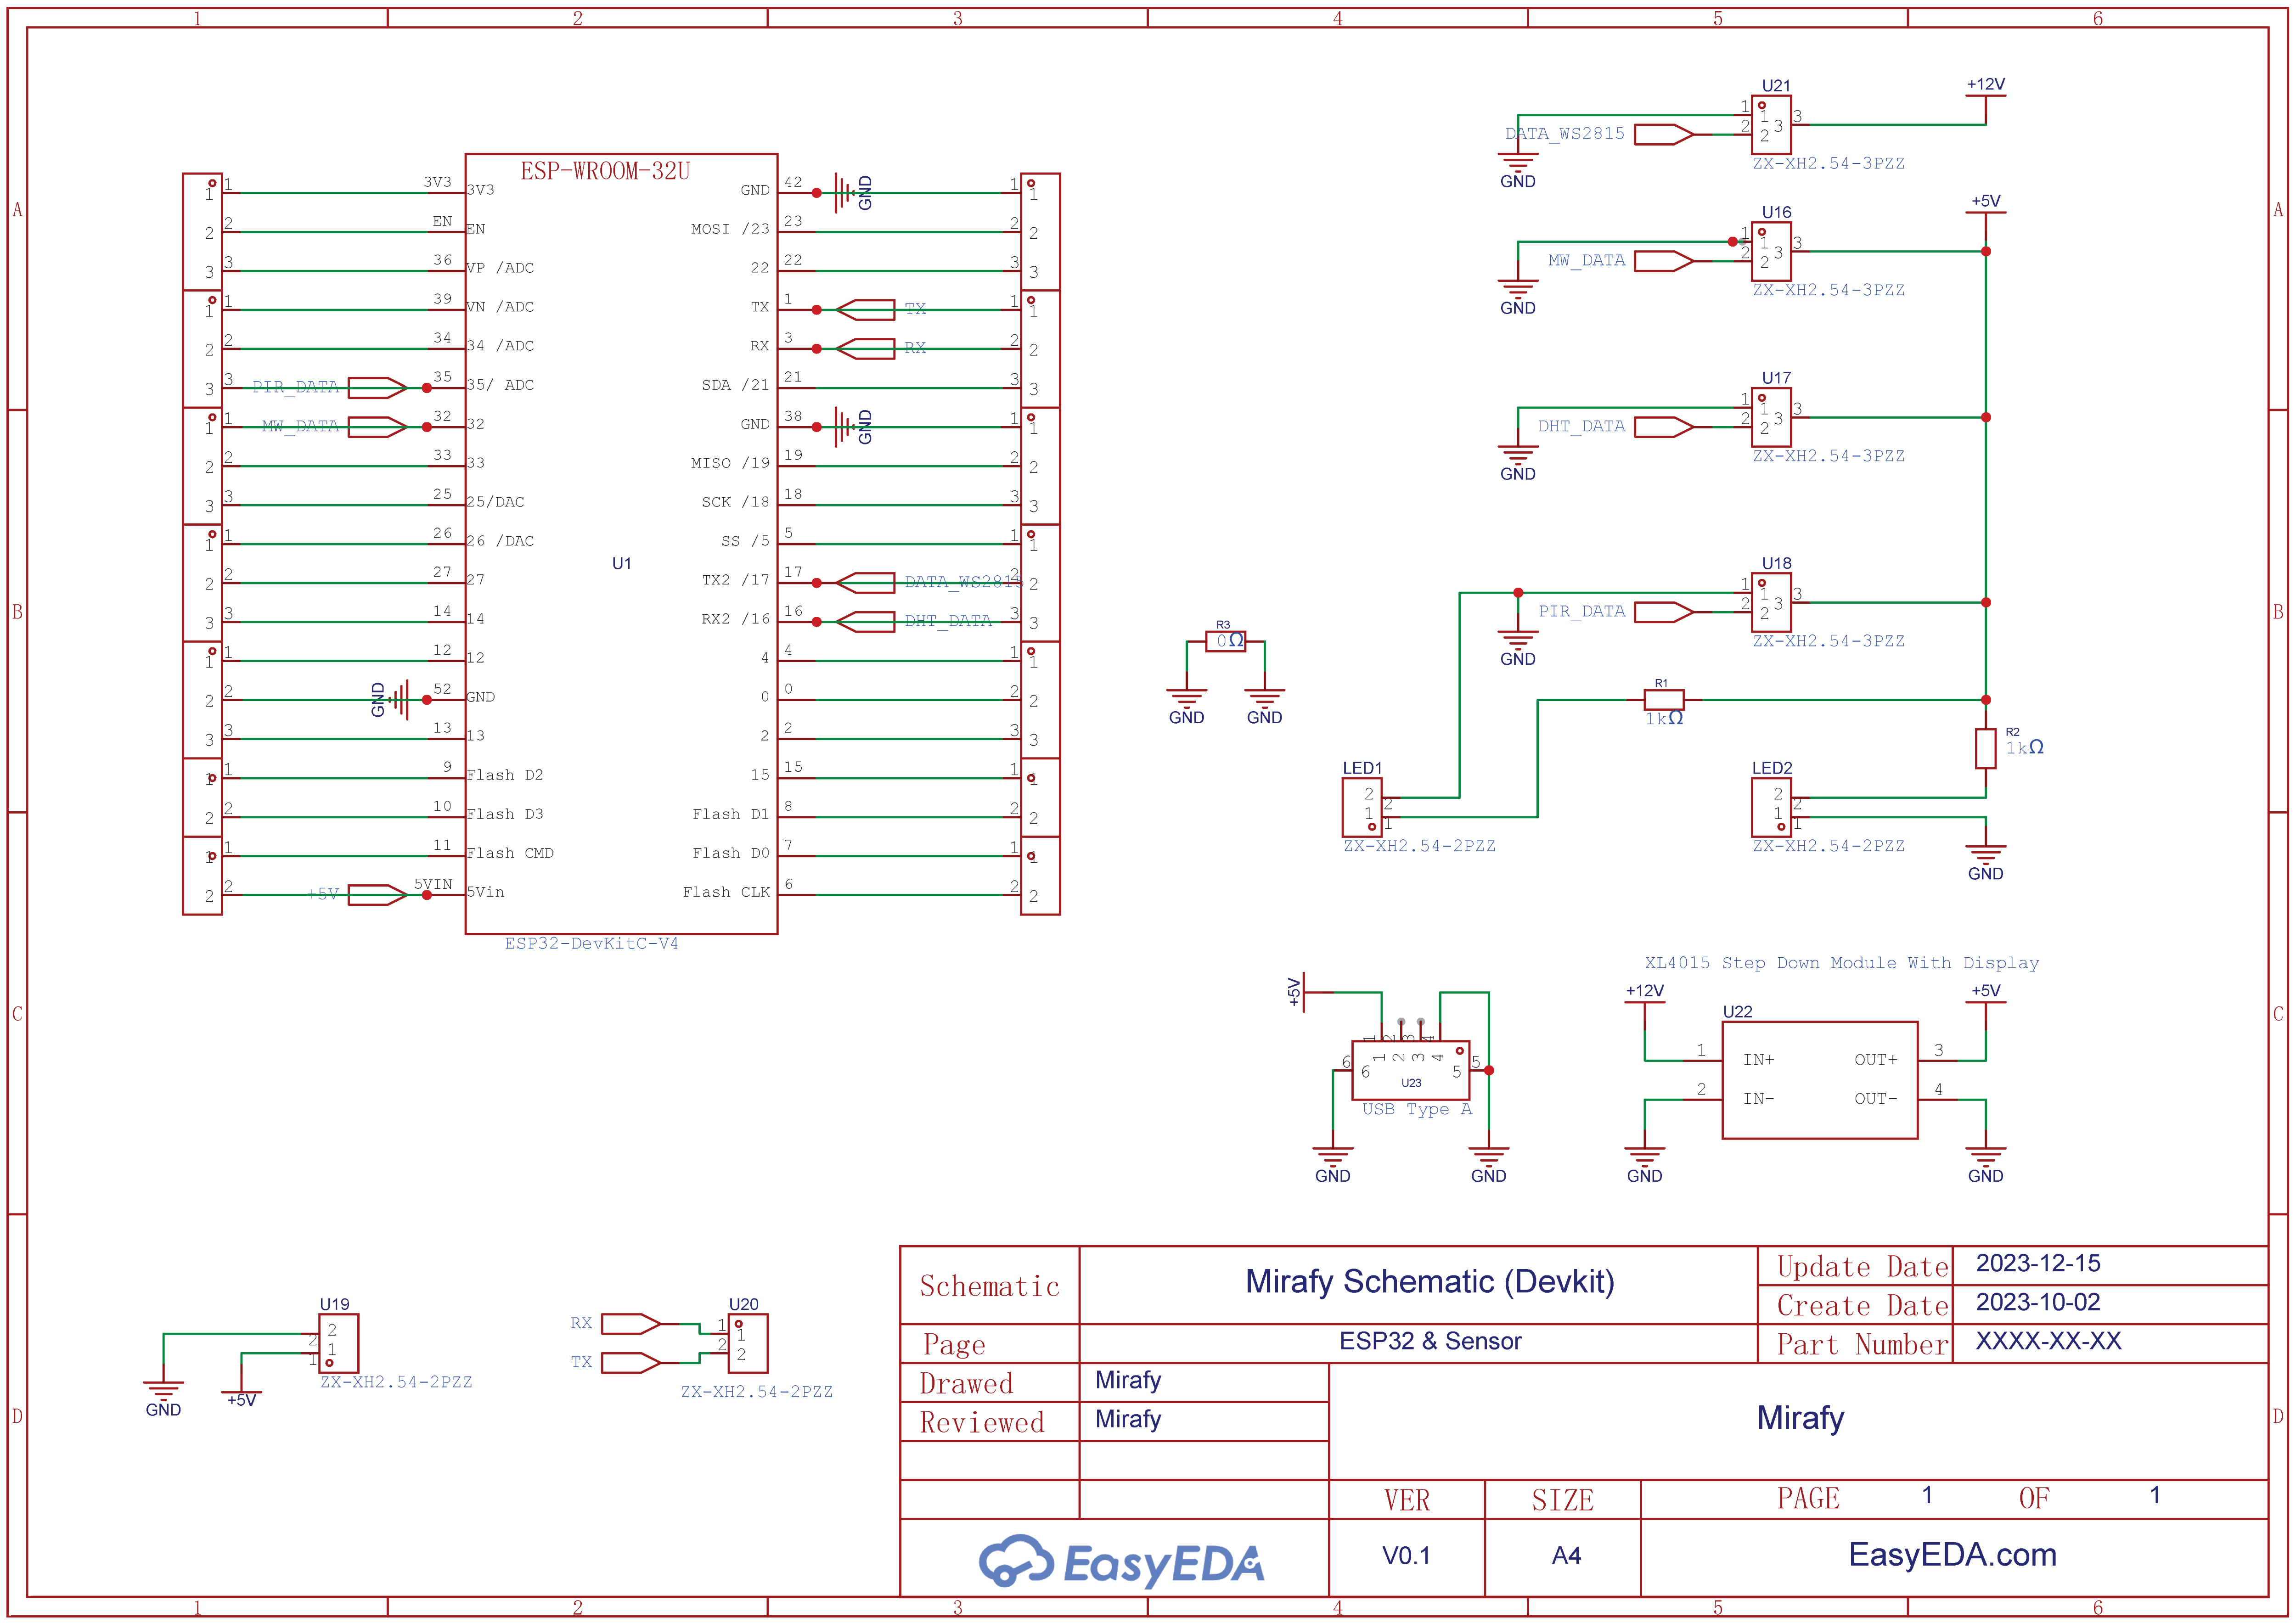Select the PIR_DATA net port beside U18

[x=1664, y=612]
